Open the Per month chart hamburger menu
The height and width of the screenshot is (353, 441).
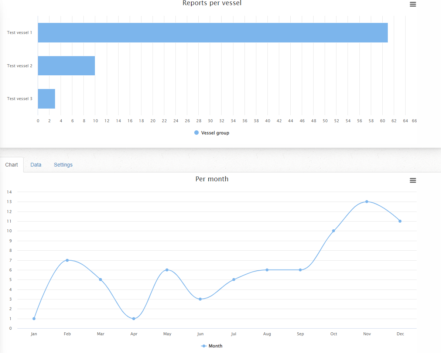tap(413, 180)
